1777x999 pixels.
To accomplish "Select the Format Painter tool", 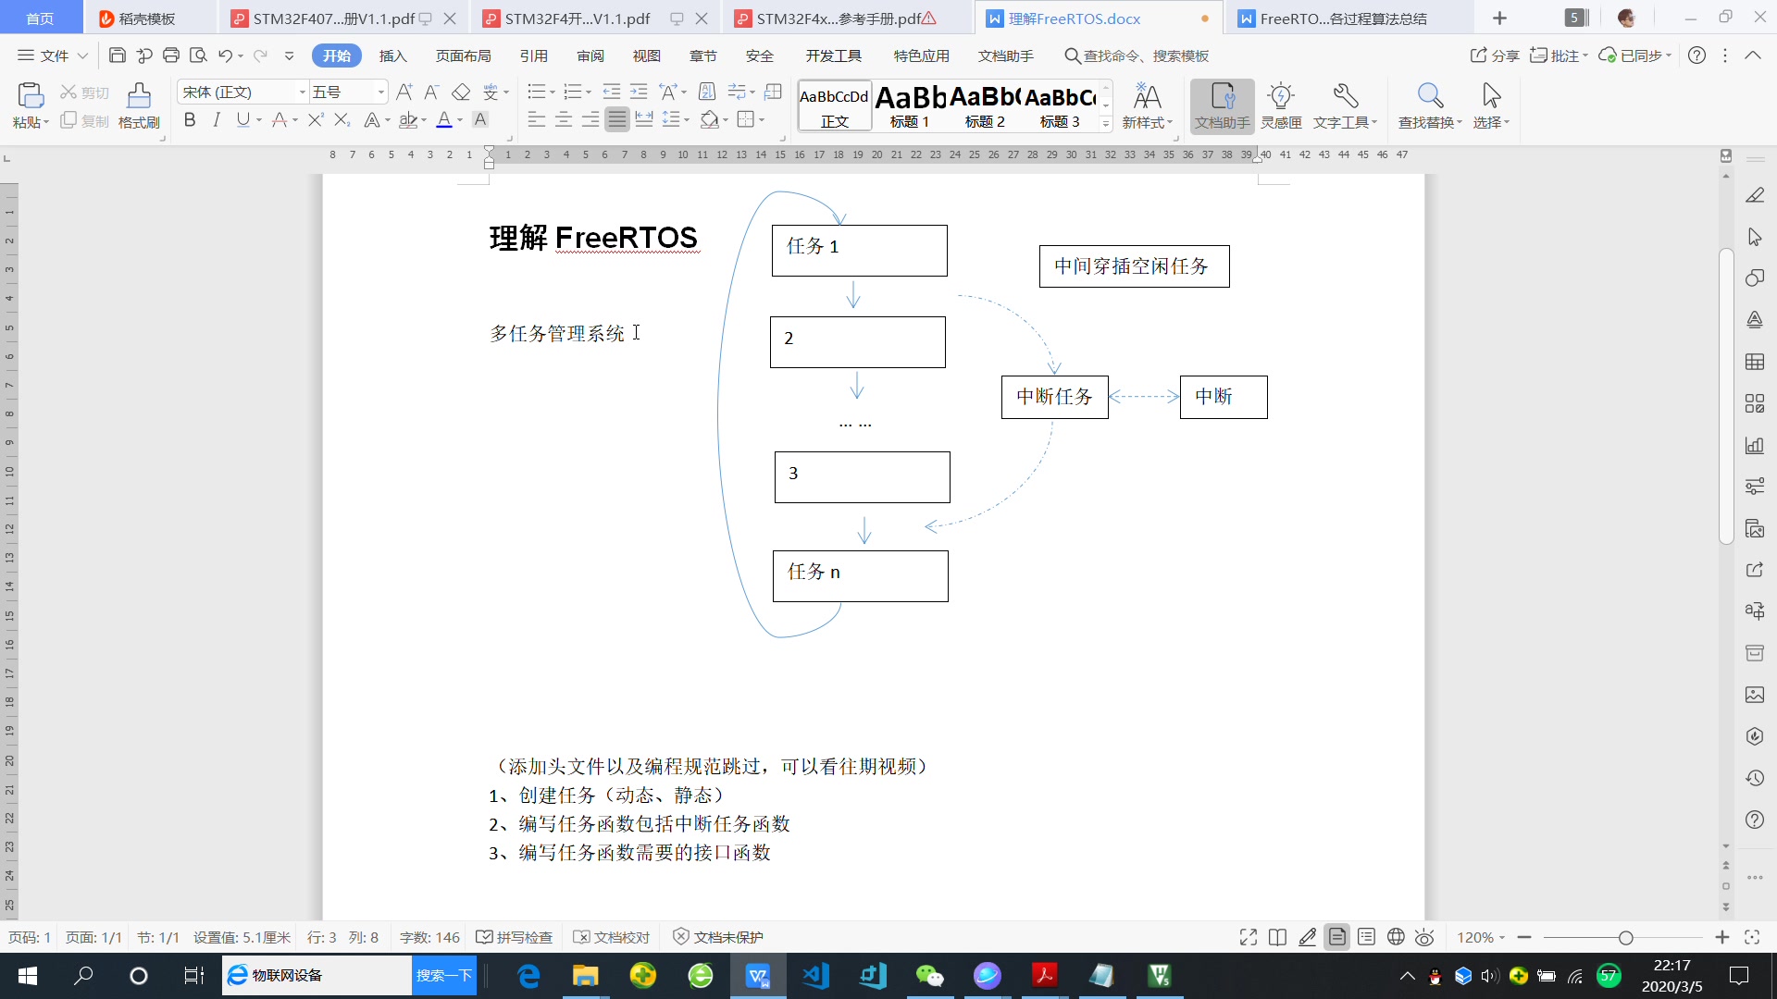I will coord(139,105).
